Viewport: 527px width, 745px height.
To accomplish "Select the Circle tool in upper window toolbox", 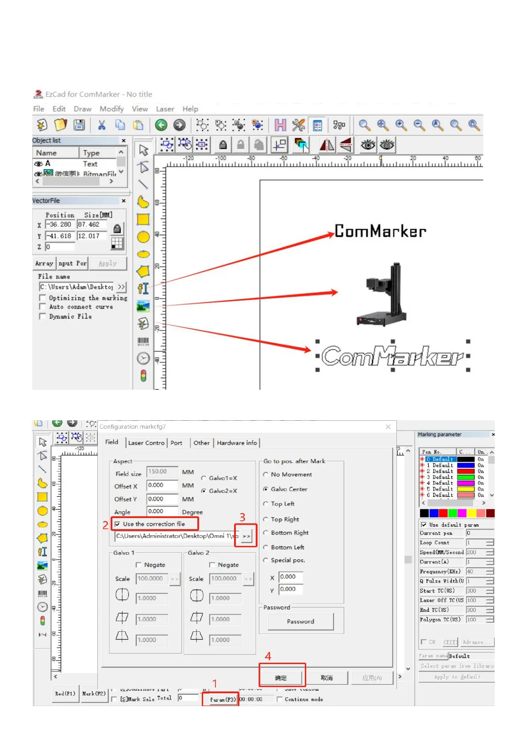I will tap(143, 237).
